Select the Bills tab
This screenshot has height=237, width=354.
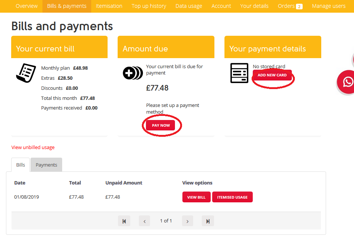click(20, 165)
